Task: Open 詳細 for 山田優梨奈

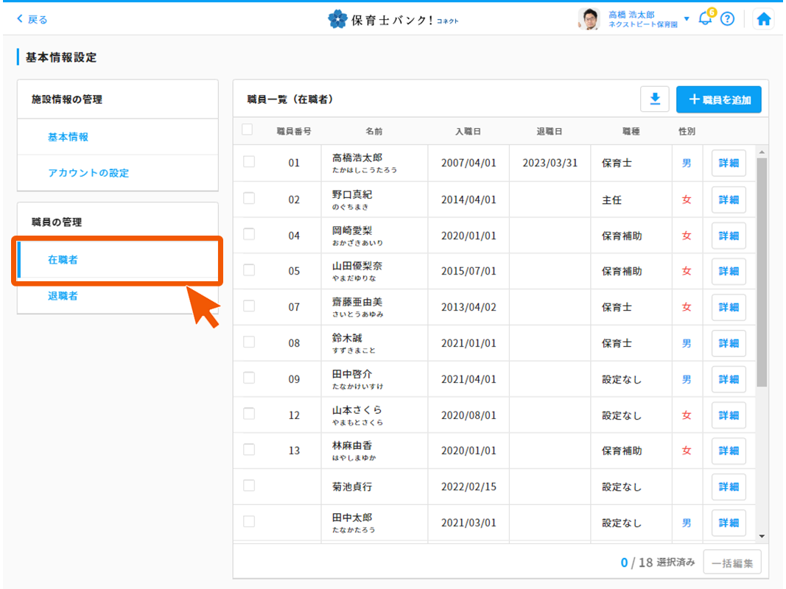Action: click(x=728, y=271)
